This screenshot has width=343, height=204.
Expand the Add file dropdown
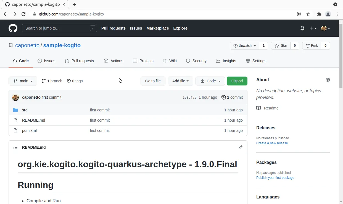180,81
